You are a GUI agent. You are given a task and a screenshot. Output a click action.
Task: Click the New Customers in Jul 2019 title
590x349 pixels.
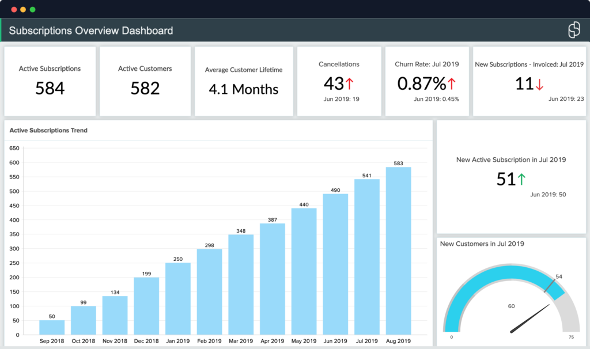(482, 244)
